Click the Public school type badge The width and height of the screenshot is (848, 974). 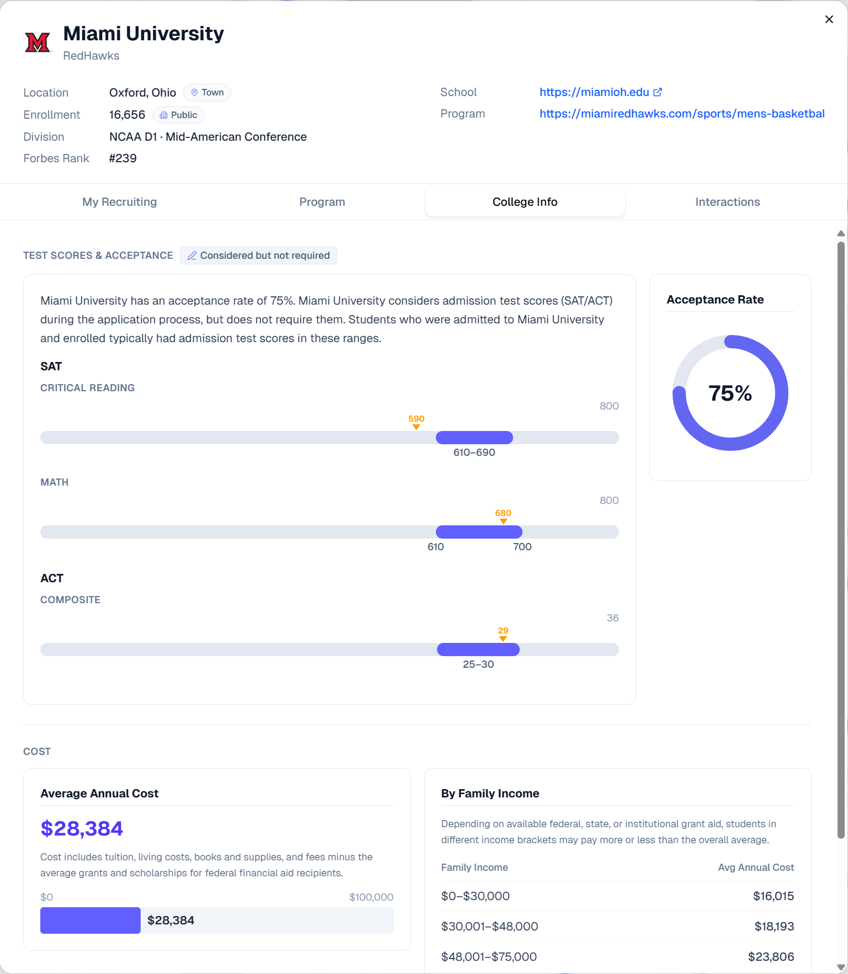pyautogui.click(x=178, y=115)
